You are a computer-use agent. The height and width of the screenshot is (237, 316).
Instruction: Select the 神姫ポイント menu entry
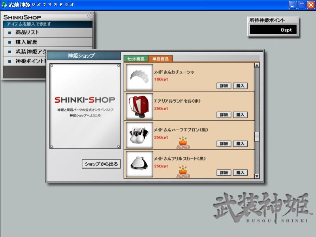(x=25, y=61)
